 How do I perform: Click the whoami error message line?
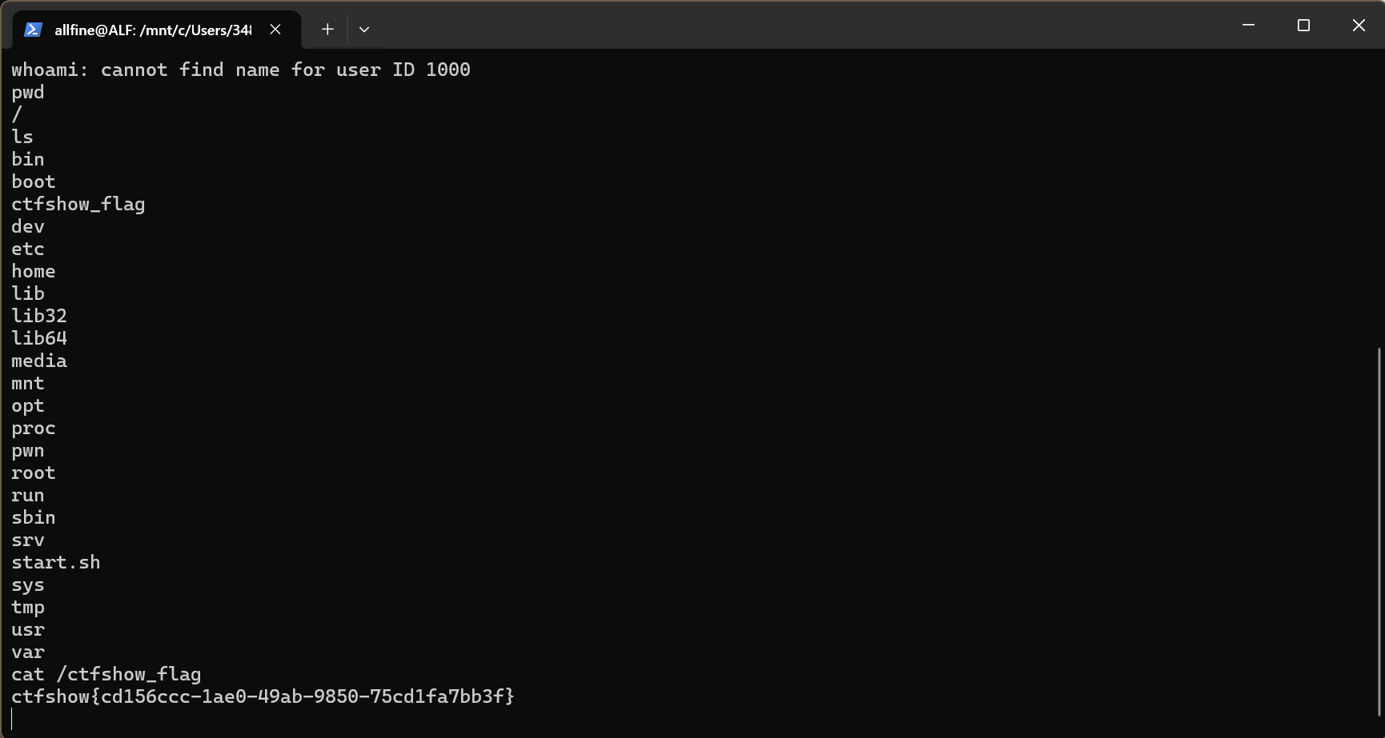pyautogui.click(x=240, y=70)
